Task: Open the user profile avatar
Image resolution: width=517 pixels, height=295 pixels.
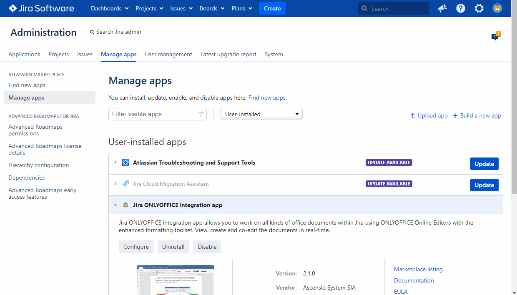Action: click(497, 8)
